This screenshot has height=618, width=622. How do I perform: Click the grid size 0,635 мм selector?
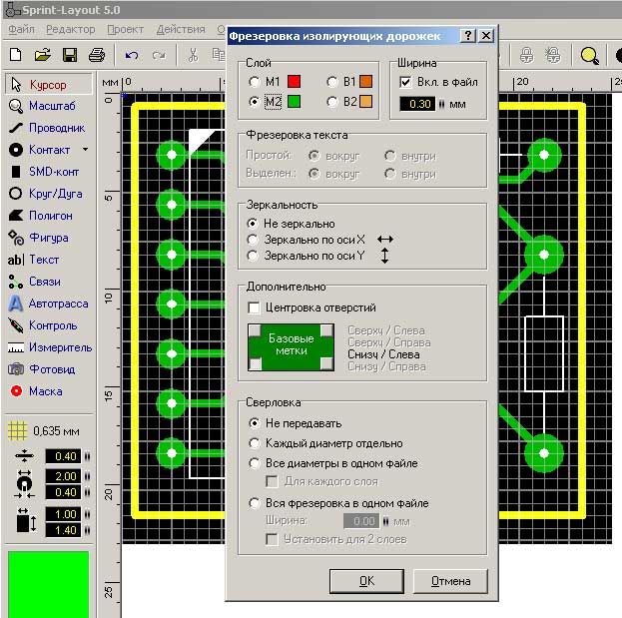click(x=48, y=431)
